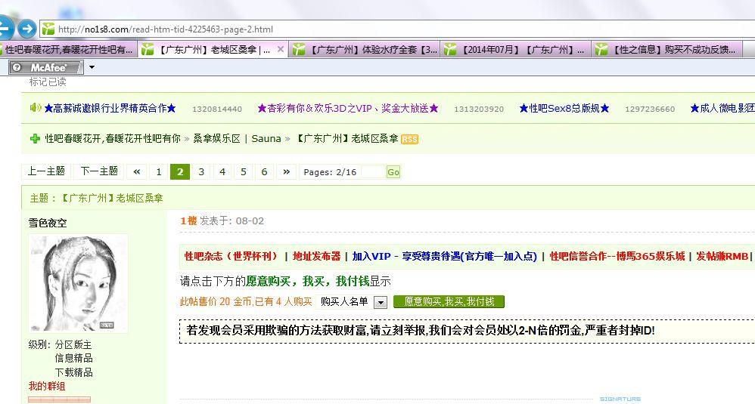Viewport: 755px width, 404px height.
Task: Click the green speaker announcement icon
Action: tap(35, 108)
